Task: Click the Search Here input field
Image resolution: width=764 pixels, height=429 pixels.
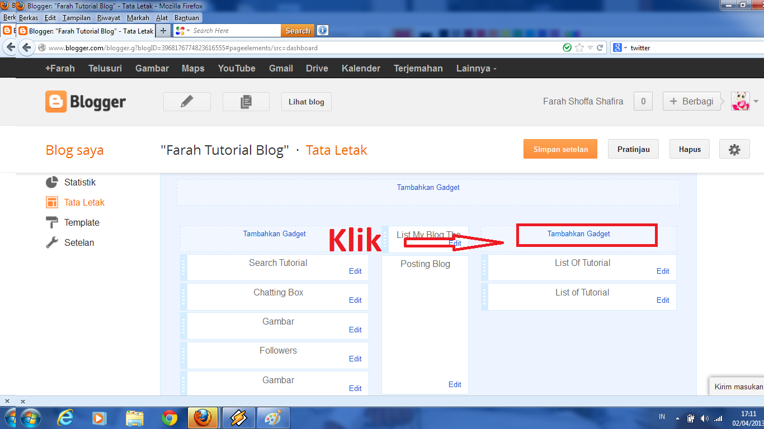Action: 235,31
